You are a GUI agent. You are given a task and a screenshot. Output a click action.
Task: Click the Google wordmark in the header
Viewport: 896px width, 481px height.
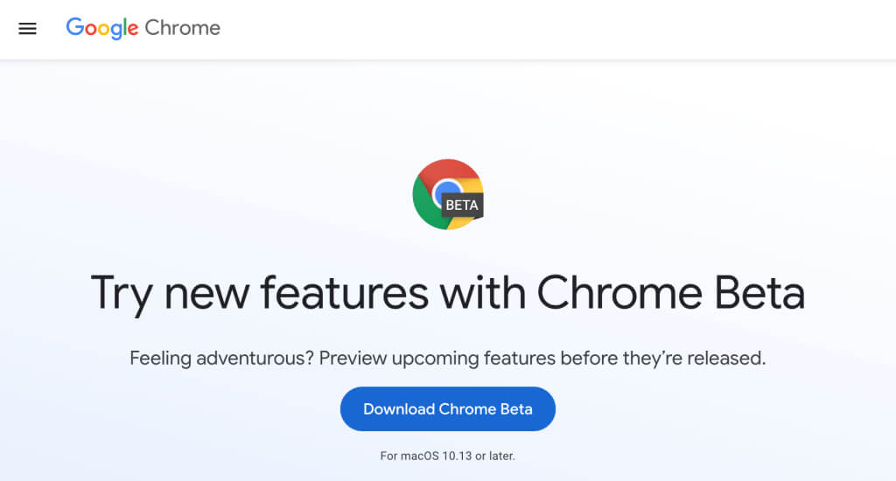click(102, 28)
